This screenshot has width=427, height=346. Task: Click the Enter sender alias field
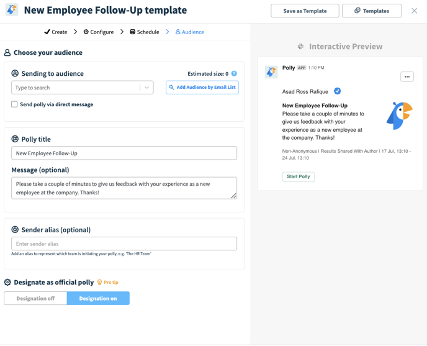click(124, 244)
